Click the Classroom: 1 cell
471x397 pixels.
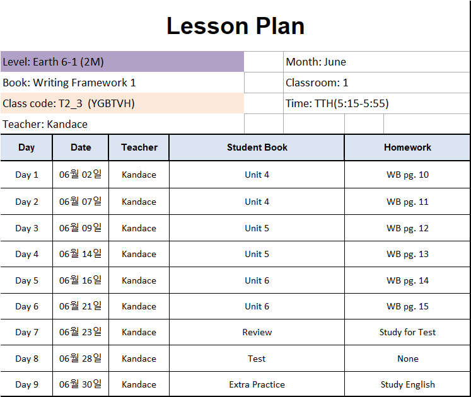(x=376, y=83)
